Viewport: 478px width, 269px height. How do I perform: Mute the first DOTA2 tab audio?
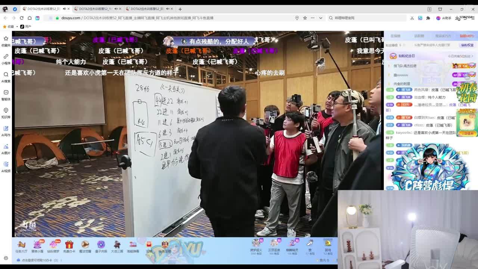64,9
